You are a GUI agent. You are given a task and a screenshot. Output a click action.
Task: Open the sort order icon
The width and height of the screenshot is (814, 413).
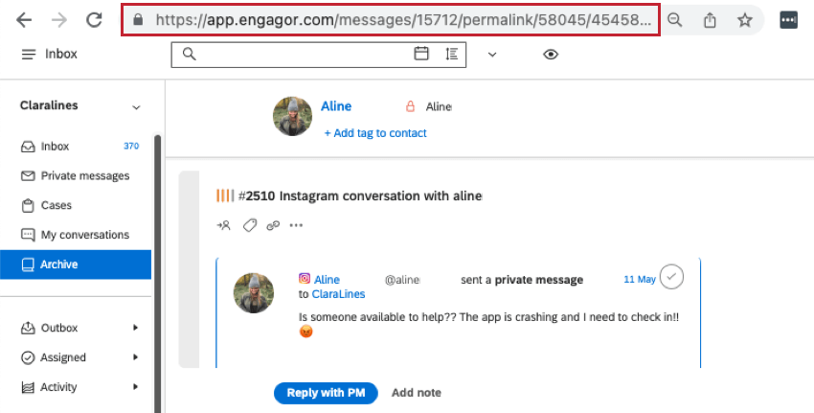(452, 54)
